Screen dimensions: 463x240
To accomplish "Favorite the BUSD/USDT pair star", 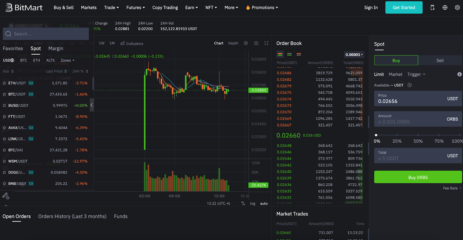I will click(x=4, y=106).
